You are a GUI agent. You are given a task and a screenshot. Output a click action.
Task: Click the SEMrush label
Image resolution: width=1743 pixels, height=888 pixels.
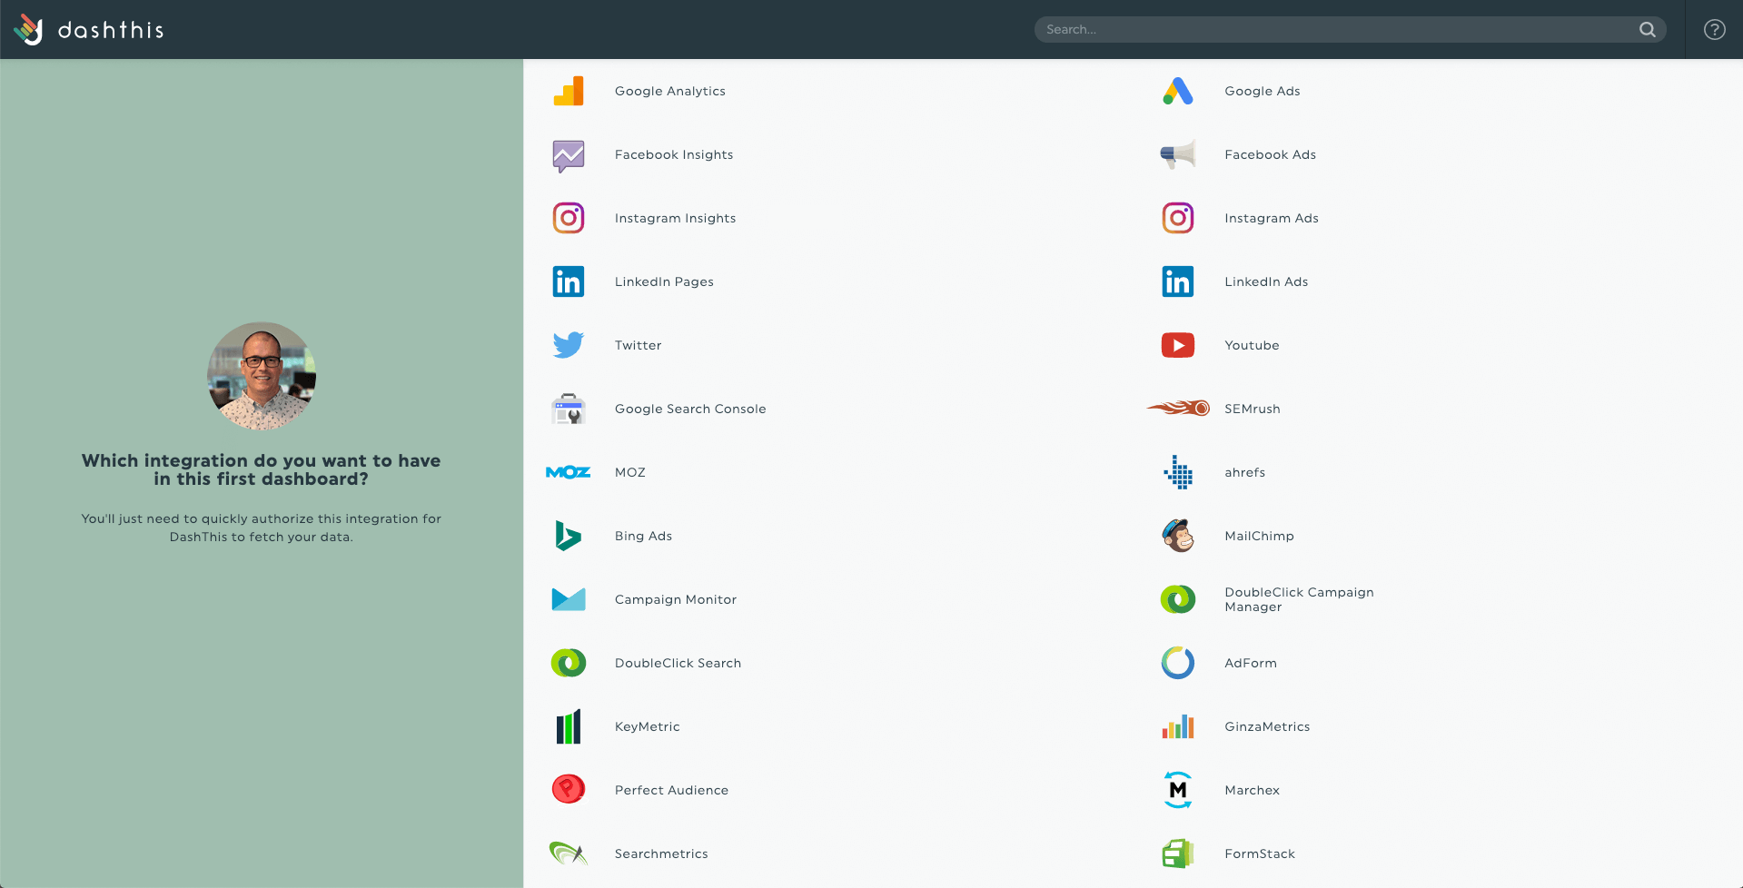[1253, 409]
